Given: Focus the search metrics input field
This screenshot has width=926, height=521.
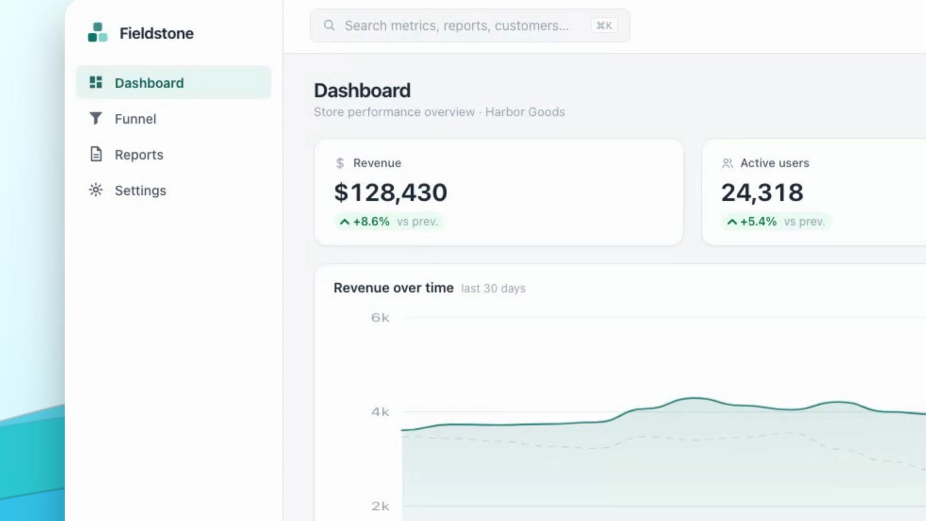Looking at the screenshot, I should 470,26.
